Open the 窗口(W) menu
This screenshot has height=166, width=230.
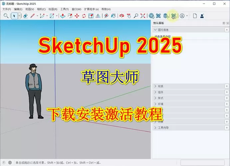click(x=77, y=9)
